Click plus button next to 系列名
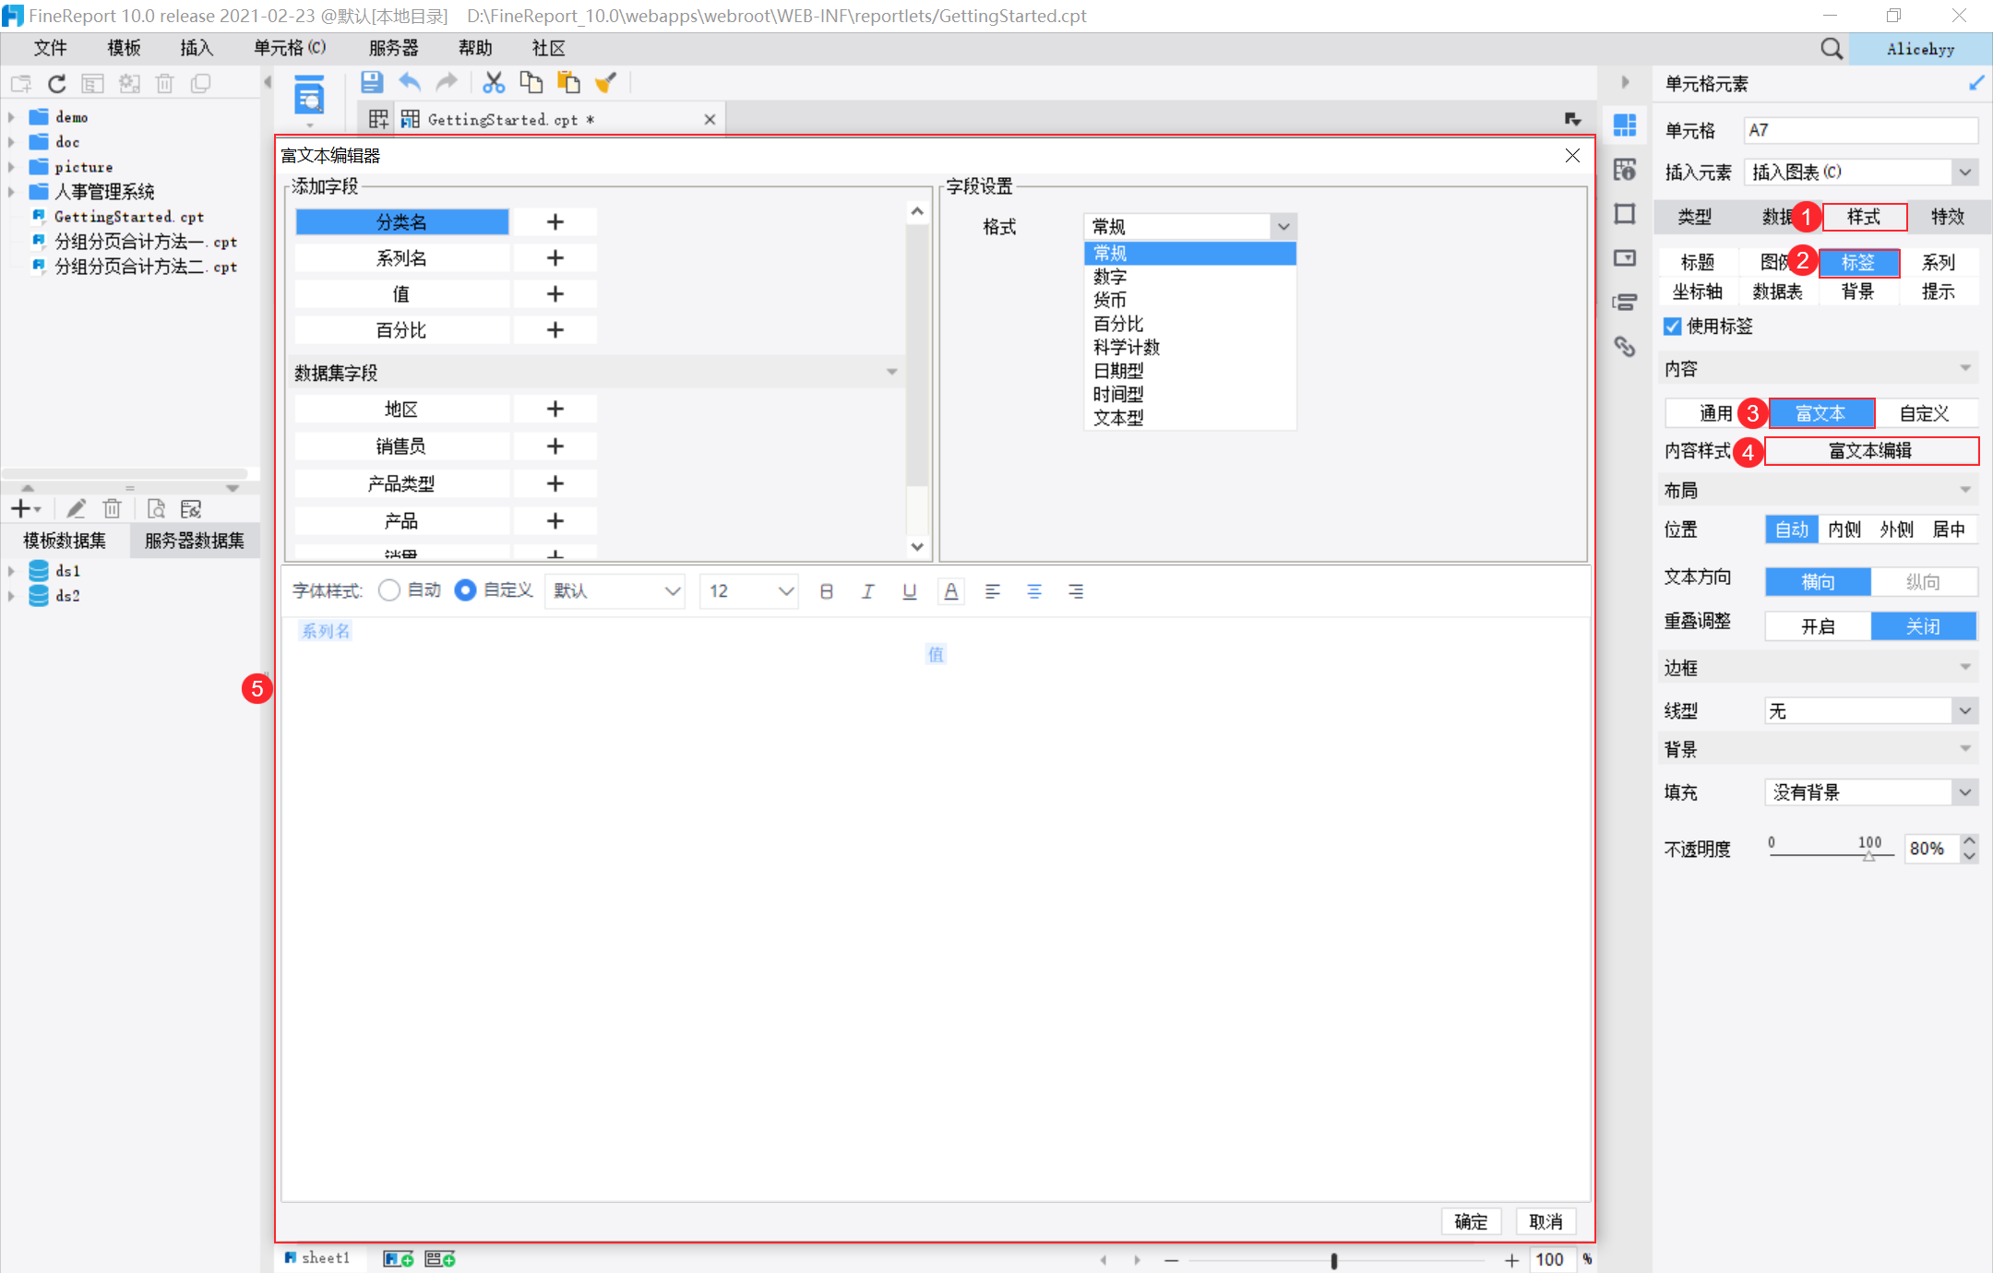Viewport: 1993px width, 1273px height. [555, 258]
